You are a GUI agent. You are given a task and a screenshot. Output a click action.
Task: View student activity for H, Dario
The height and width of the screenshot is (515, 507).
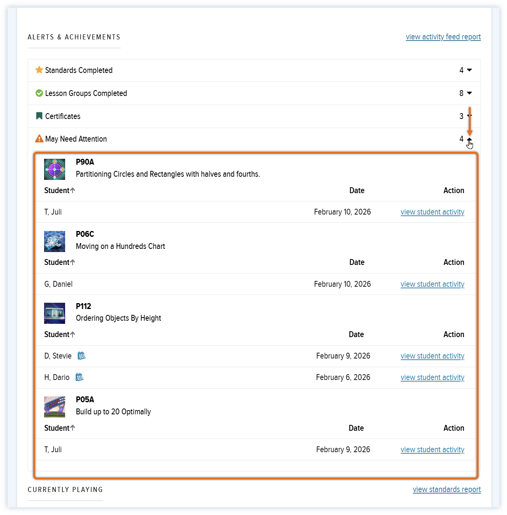(x=432, y=378)
